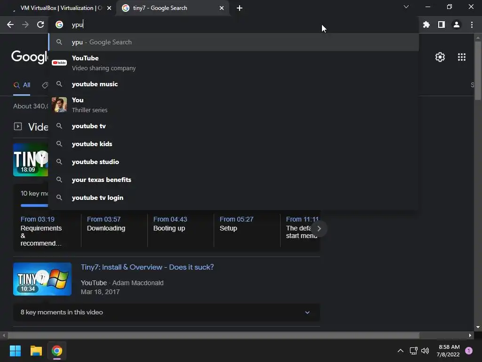Viewport: 482px width, 362px height.
Task: Open the clock showing 8:58 AM
Action: point(448,351)
